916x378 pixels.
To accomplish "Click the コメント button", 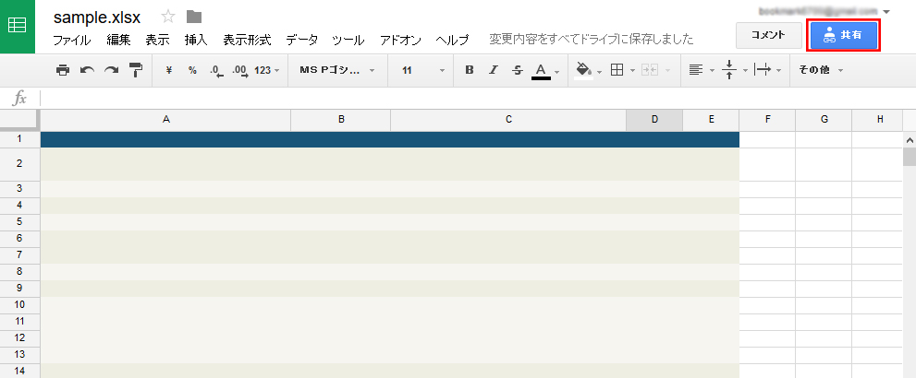I will 768,36.
